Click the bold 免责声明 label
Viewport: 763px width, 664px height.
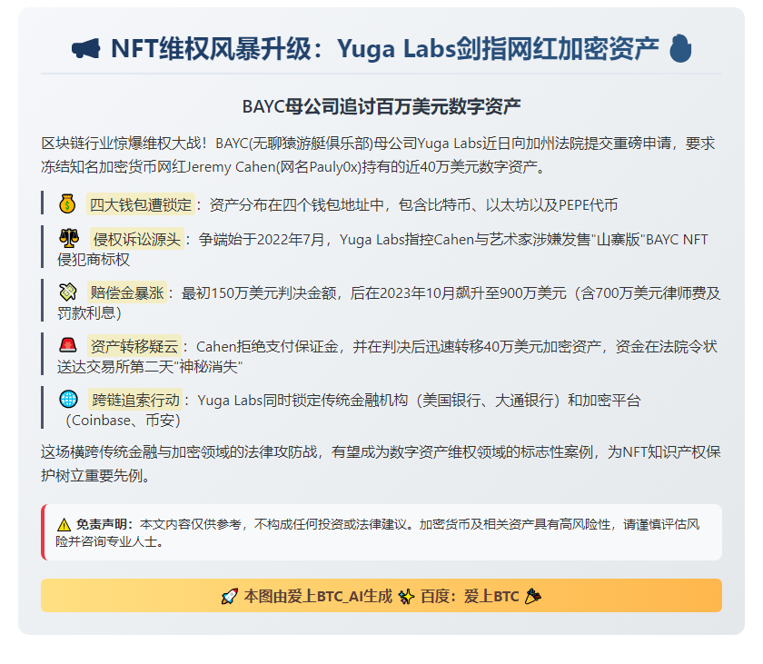pos(101,524)
